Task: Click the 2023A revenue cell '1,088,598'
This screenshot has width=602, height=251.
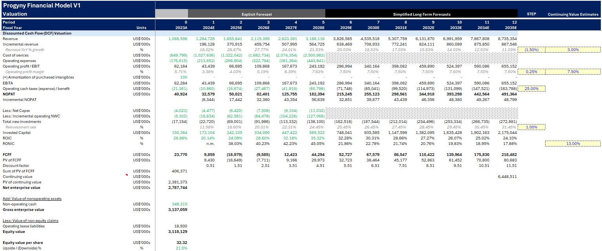Action: click(x=178, y=39)
